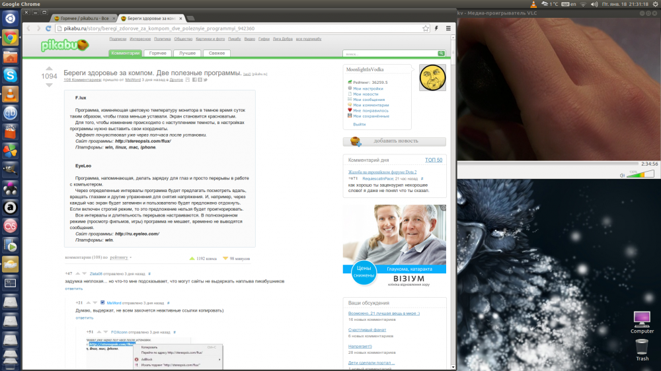Open the Wi-Fi network indicator
Image resolution: width=661 pixels, height=371 pixels.
tap(584, 4)
